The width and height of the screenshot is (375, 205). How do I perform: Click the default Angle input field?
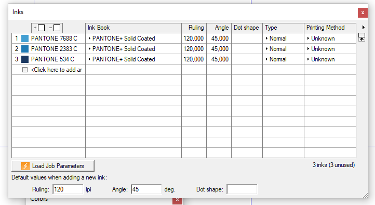[x=146, y=189]
